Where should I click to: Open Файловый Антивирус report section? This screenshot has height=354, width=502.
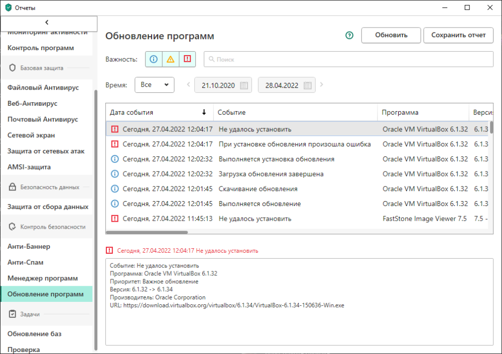click(x=43, y=87)
